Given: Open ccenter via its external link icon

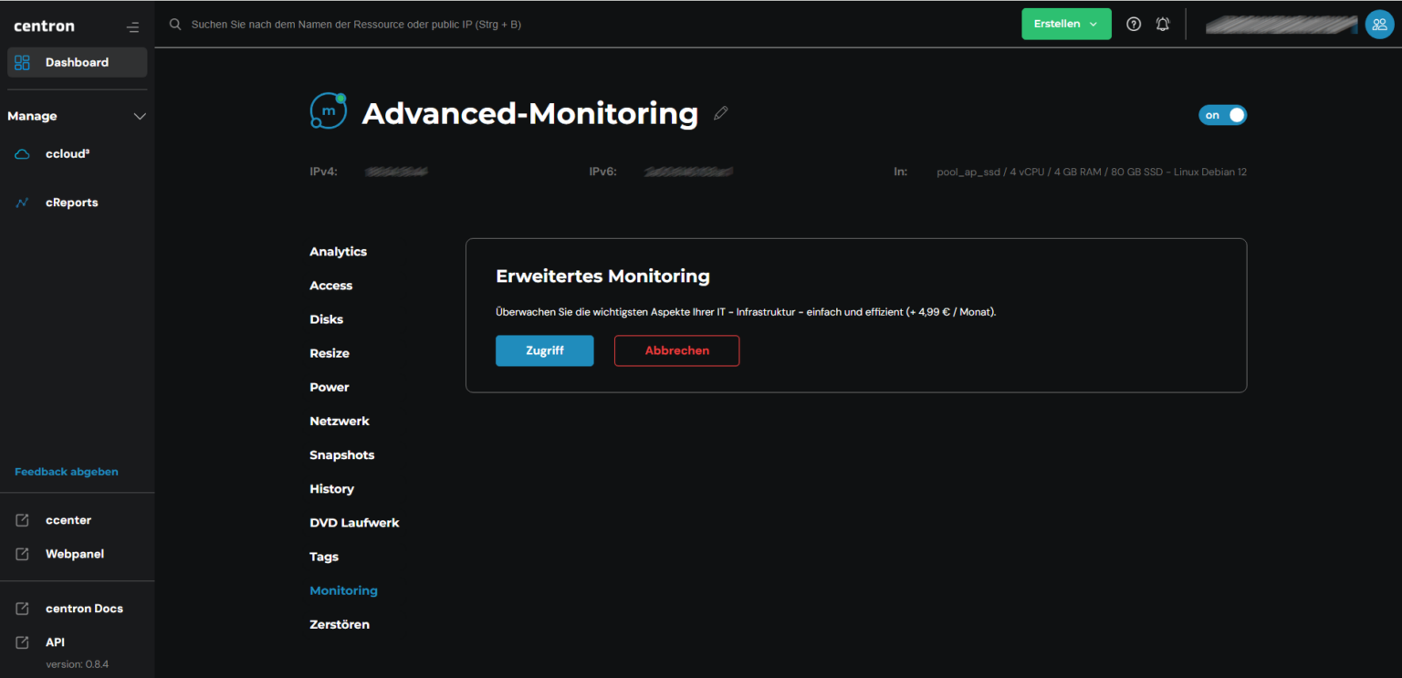Looking at the screenshot, I should (21, 519).
